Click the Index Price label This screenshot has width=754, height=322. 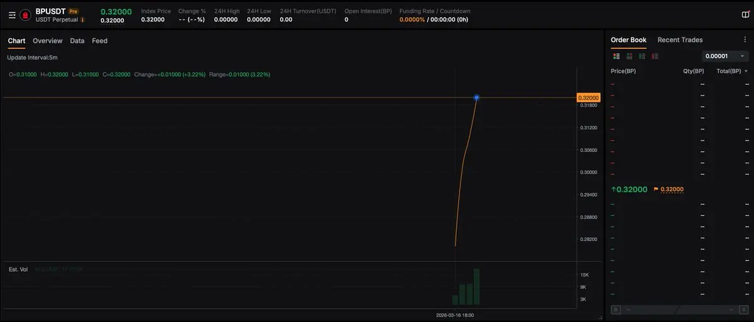pyautogui.click(x=156, y=11)
